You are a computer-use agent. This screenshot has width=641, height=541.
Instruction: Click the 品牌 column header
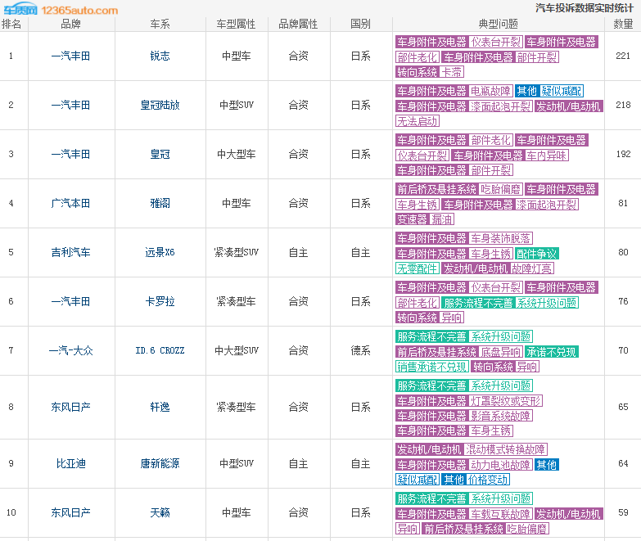(x=70, y=24)
